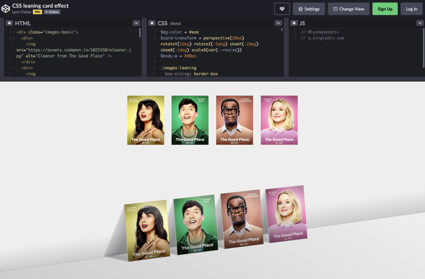Toggle love on this pen with the heart
This screenshot has width=425, height=279.
282,8
